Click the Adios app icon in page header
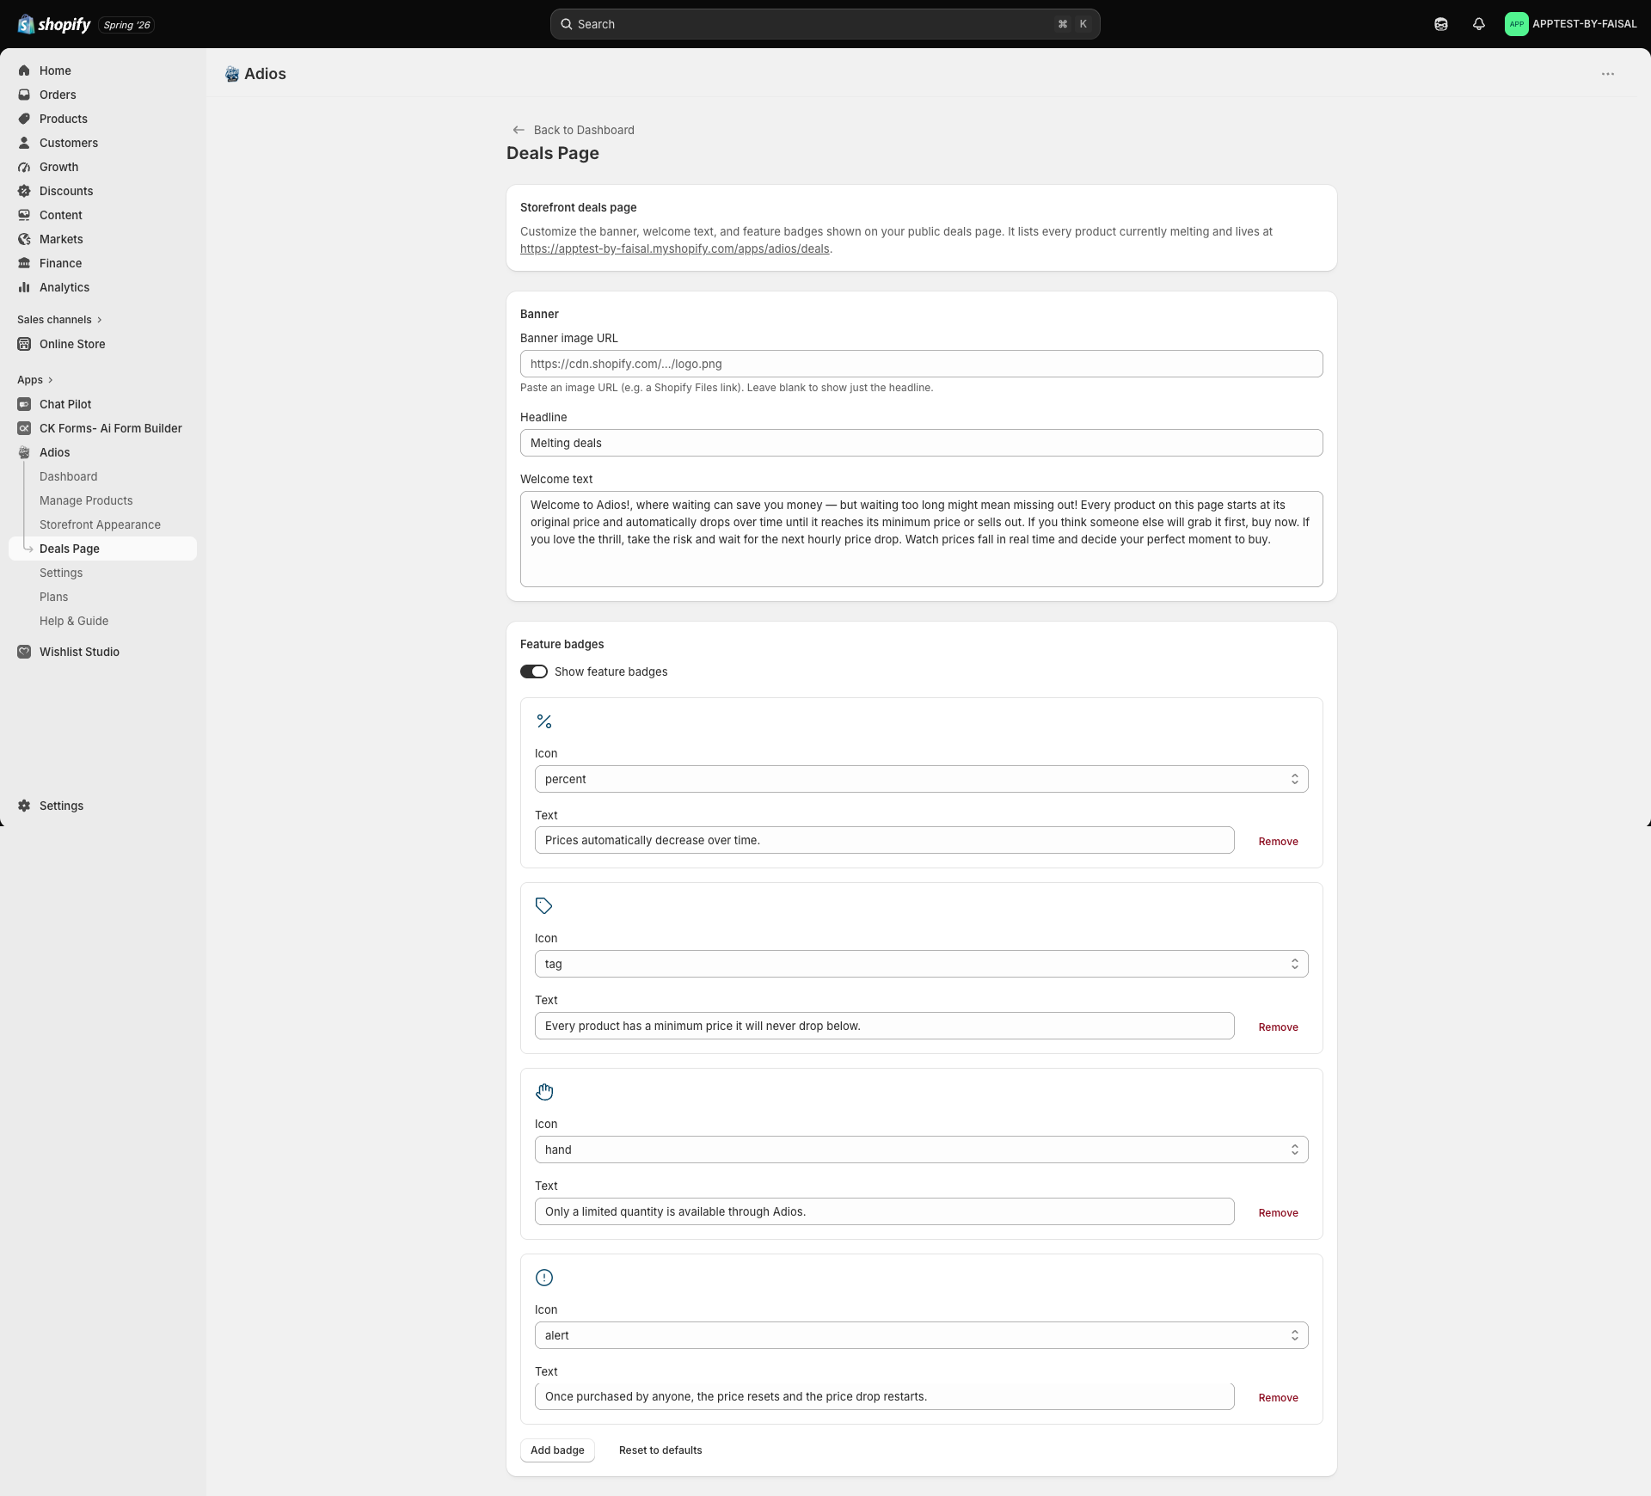 (232, 74)
